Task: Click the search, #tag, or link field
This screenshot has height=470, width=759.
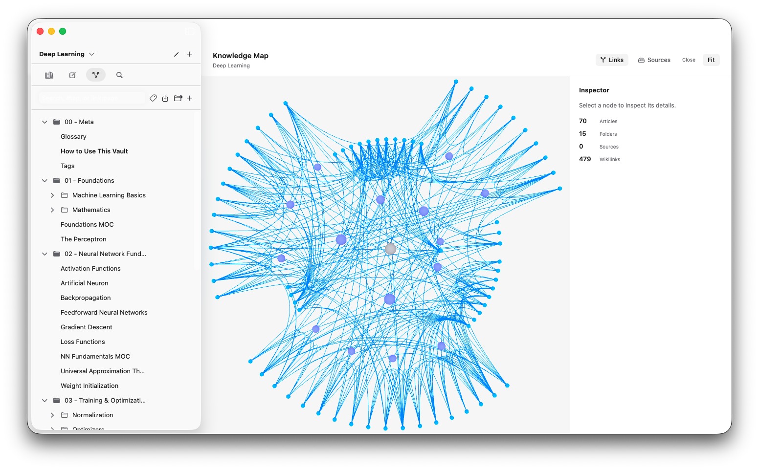Action: click(x=92, y=98)
